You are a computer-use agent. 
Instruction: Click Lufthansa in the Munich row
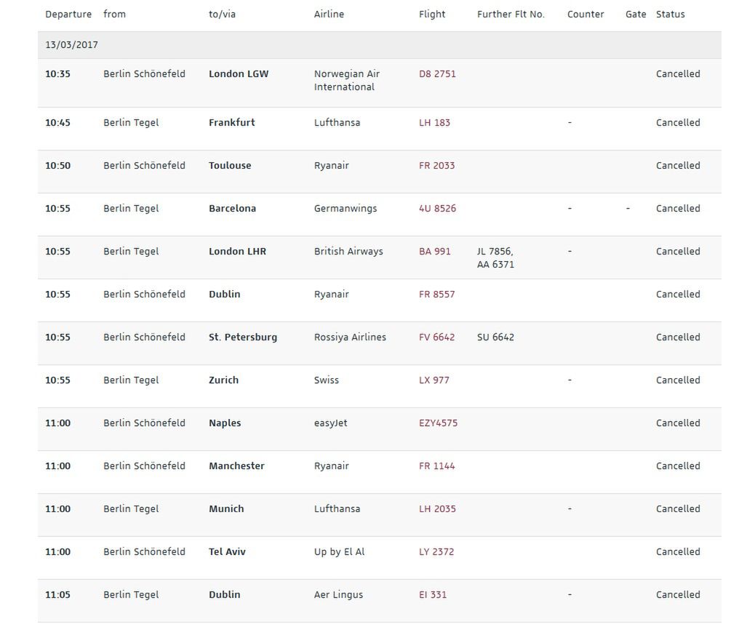click(x=337, y=508)
